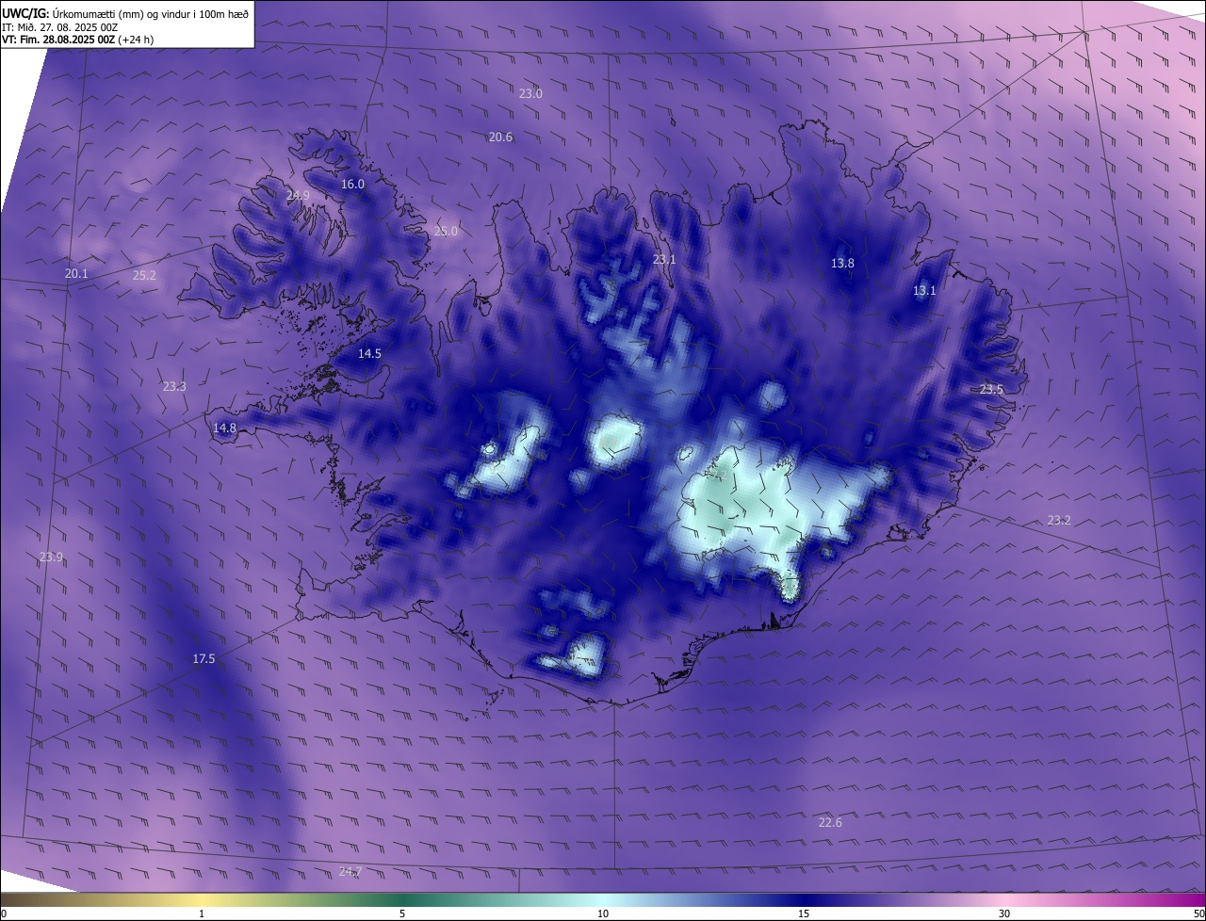This screenshot has height=921, width=1206.
Task: Click the colorbar tick label '15'
Action: click(804, 913)
